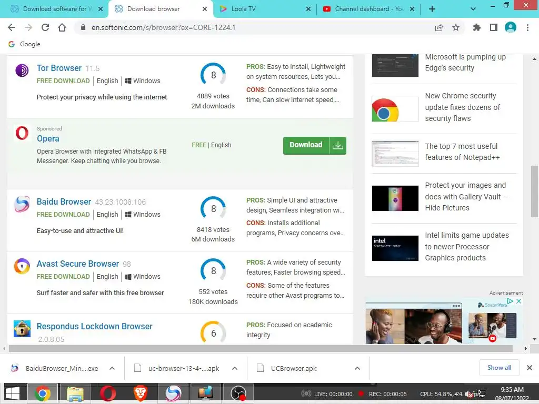
Task: Toggle the Chrome side panel icon
Action: (494, 27)
